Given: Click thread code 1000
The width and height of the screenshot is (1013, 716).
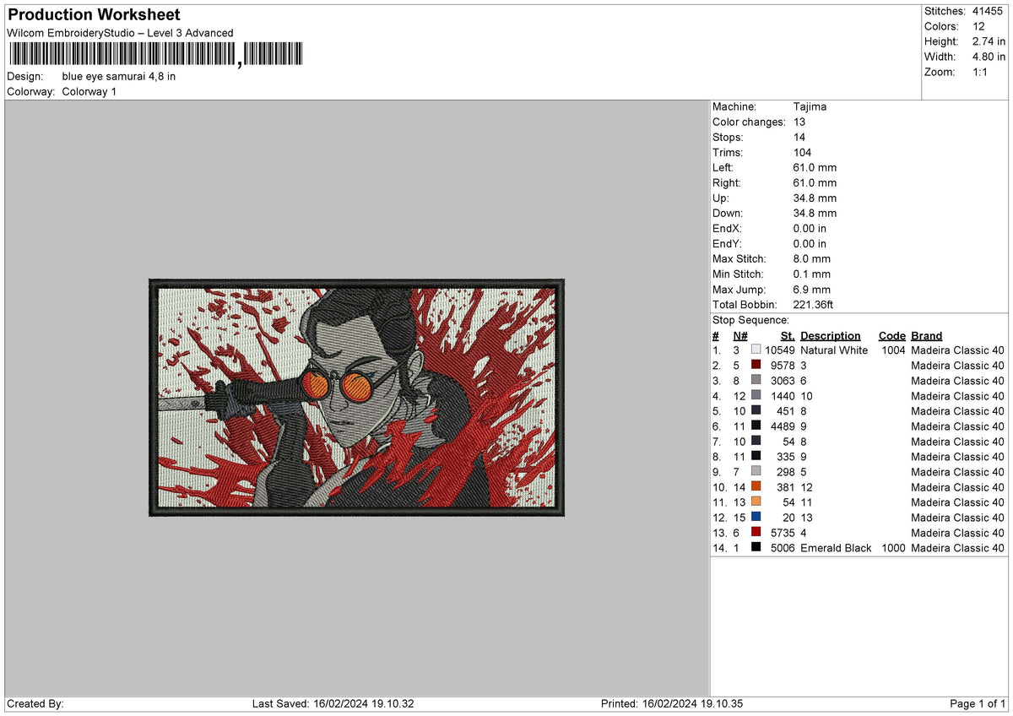Looking at the screenshot, I should (x=893, y=548).
